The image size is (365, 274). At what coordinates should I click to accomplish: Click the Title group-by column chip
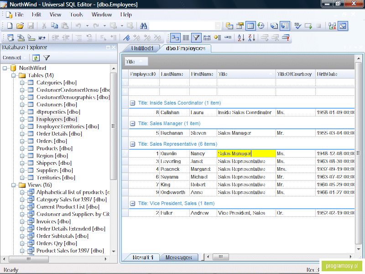(136, 62)
